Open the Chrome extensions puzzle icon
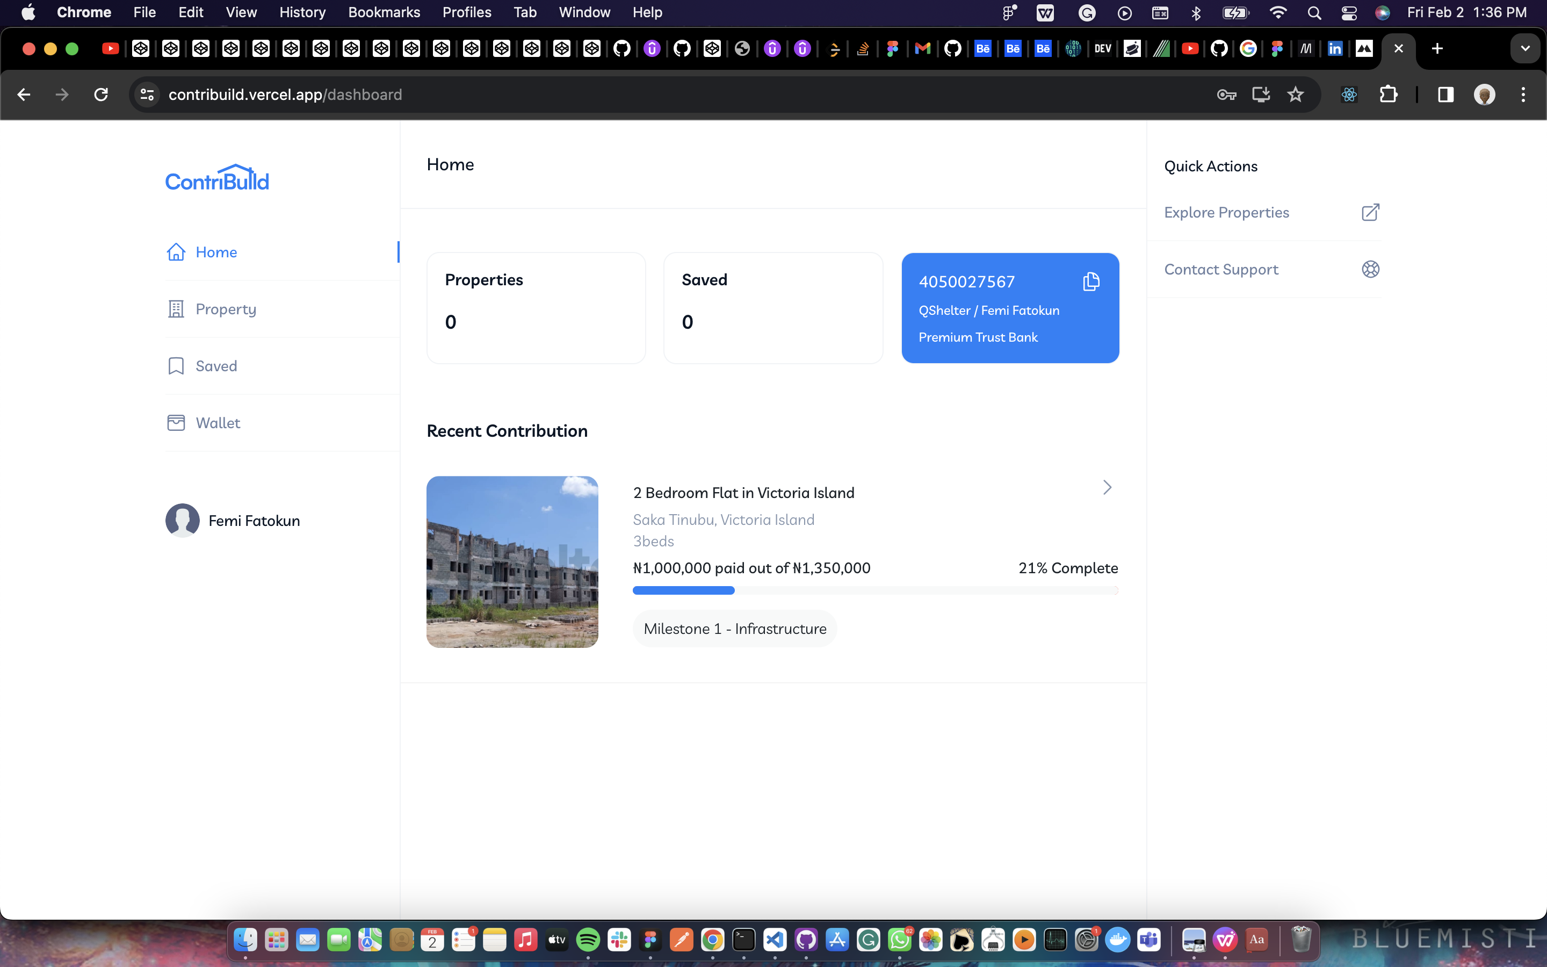 click(1388, 95)
